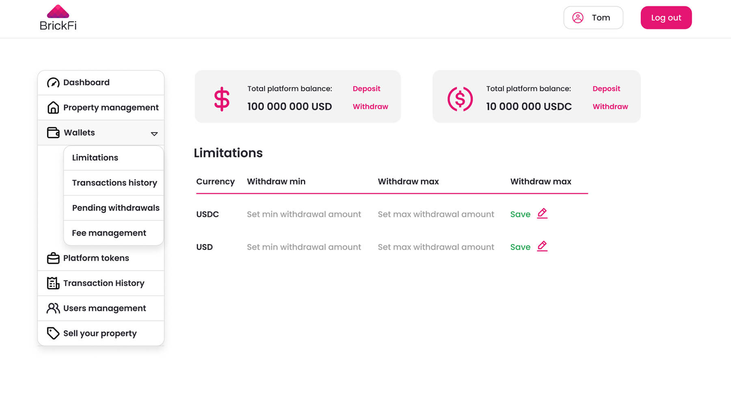The height and width of the screenshot is (397, 731).
Task: Click the Platform tokens briefcase icon
Action: click(53, 258)
